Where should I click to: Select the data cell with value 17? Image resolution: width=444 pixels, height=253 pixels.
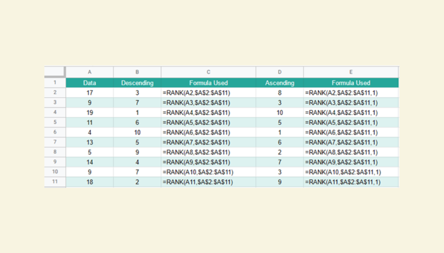pos(90,93)
